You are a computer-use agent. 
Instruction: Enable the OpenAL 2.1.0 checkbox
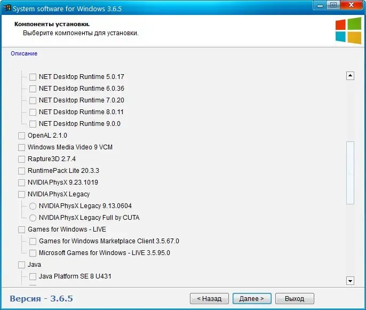point(21,136)
